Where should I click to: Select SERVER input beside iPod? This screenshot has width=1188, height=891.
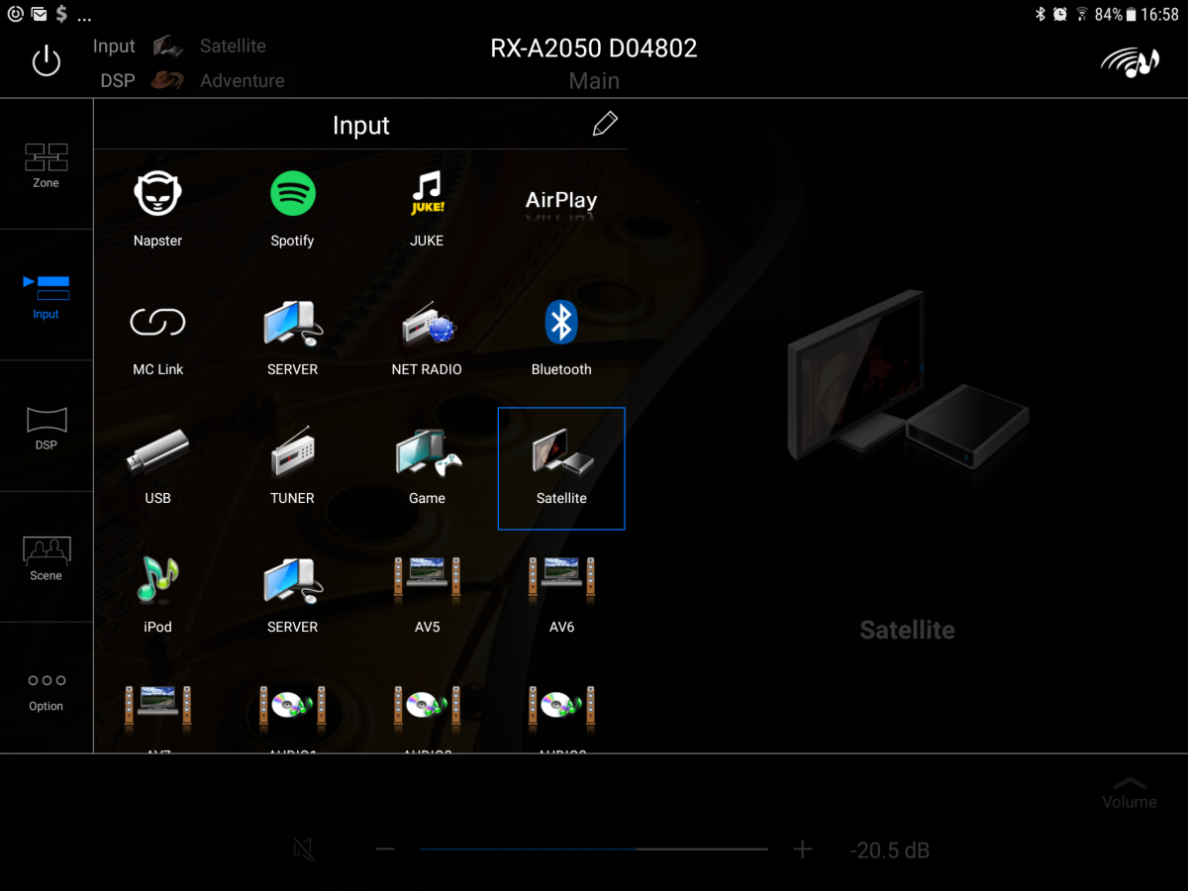293,596
